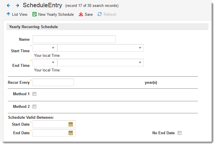Image resolution: width=216 pixels, height=146 pixels.
Task: Enable the Method 1 checkbox
Action: (35, 94)
